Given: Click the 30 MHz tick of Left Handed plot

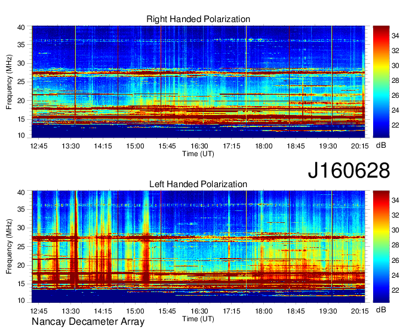Looking at the screenshot, I should [21, 228].
